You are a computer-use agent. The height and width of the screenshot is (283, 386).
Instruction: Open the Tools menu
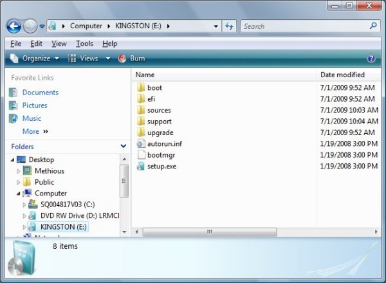(x=84, y=44)
